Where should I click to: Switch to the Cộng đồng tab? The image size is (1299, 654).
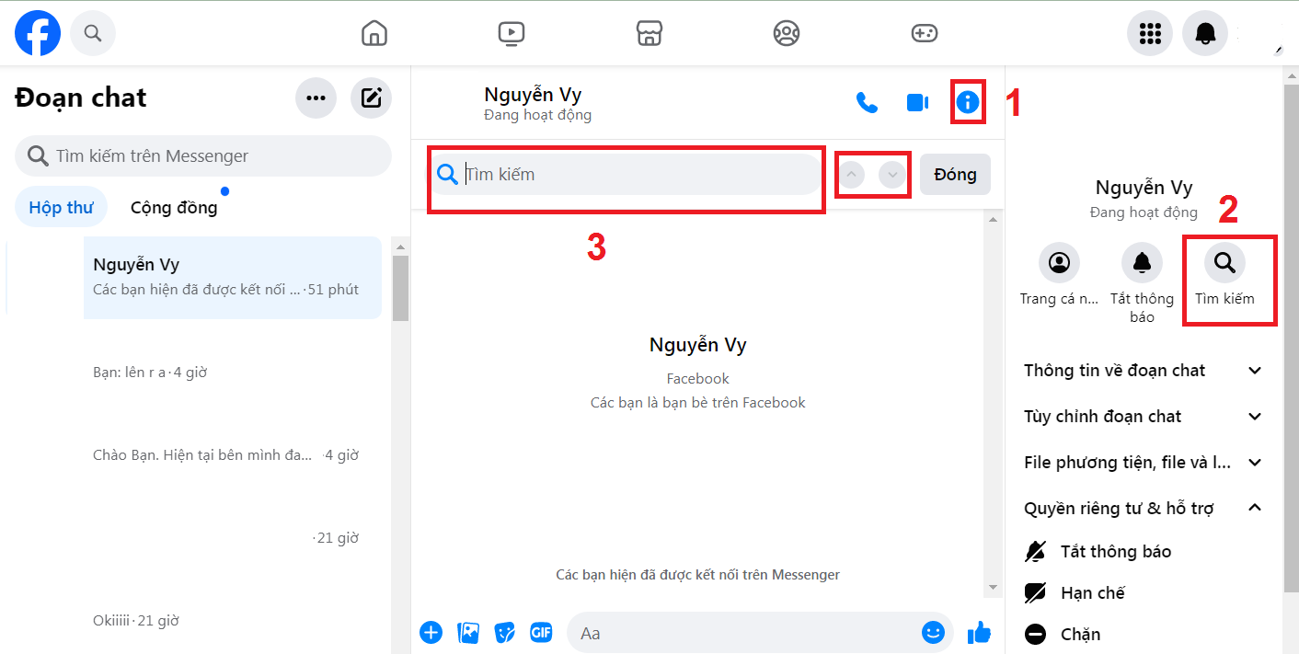[174, 208]
